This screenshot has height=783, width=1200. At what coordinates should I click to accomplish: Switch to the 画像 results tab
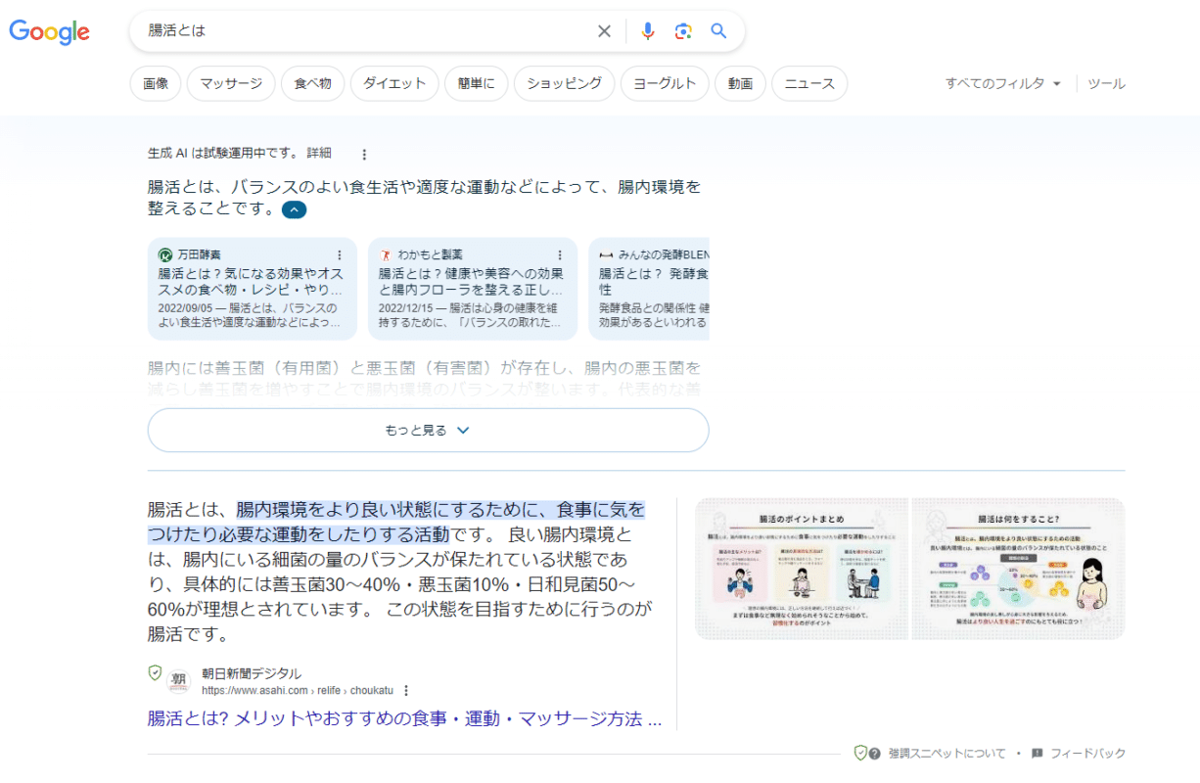(156, 83)
